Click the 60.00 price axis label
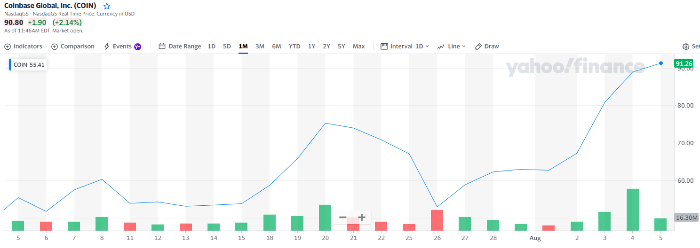This screenshot has height=248, width=700. click(x=686, y=181)
